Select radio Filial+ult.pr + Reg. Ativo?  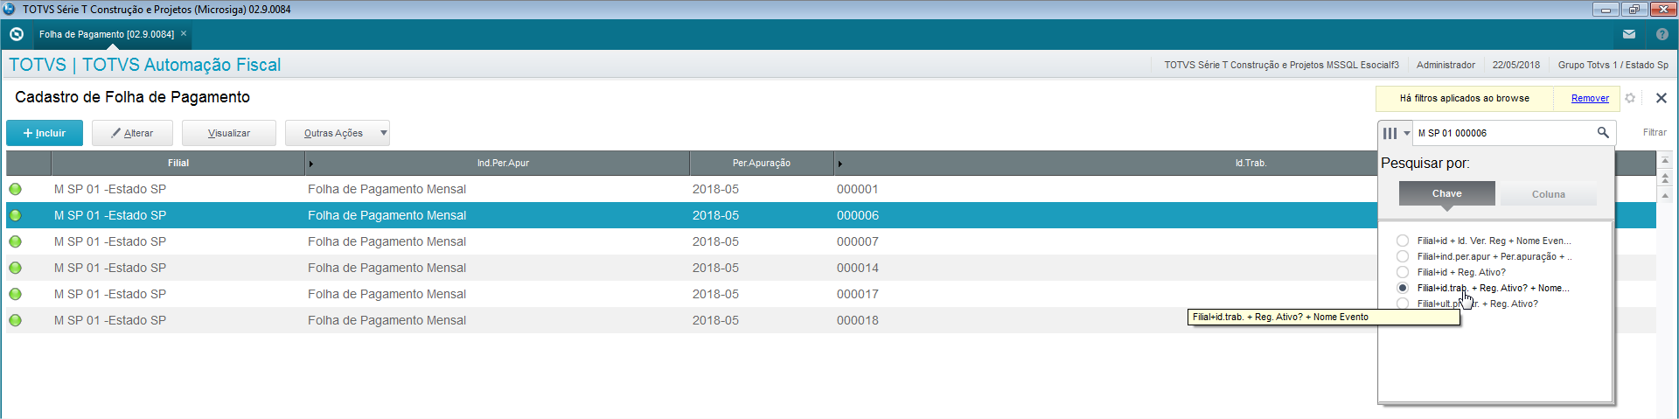coord(1403,304)
